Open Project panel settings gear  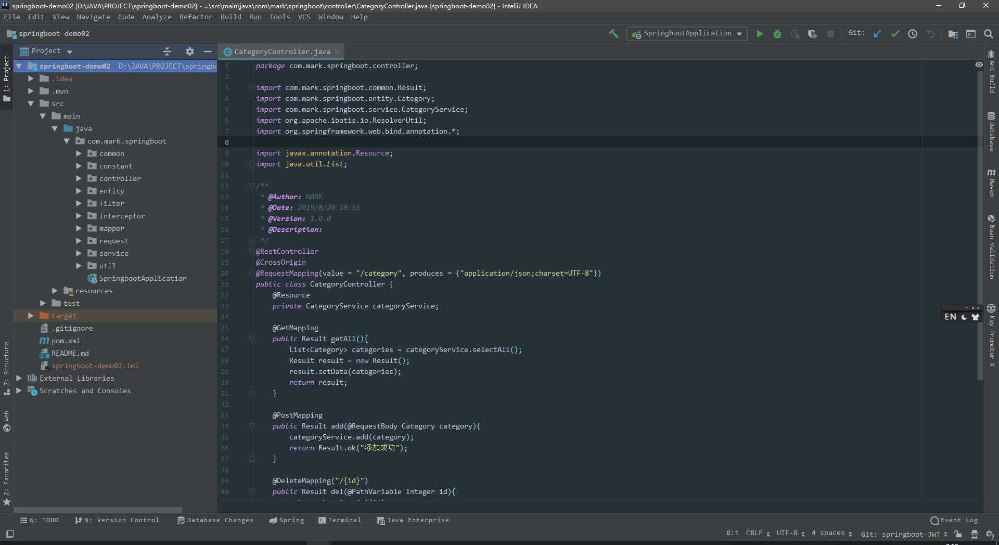click(x=190, y=51)
